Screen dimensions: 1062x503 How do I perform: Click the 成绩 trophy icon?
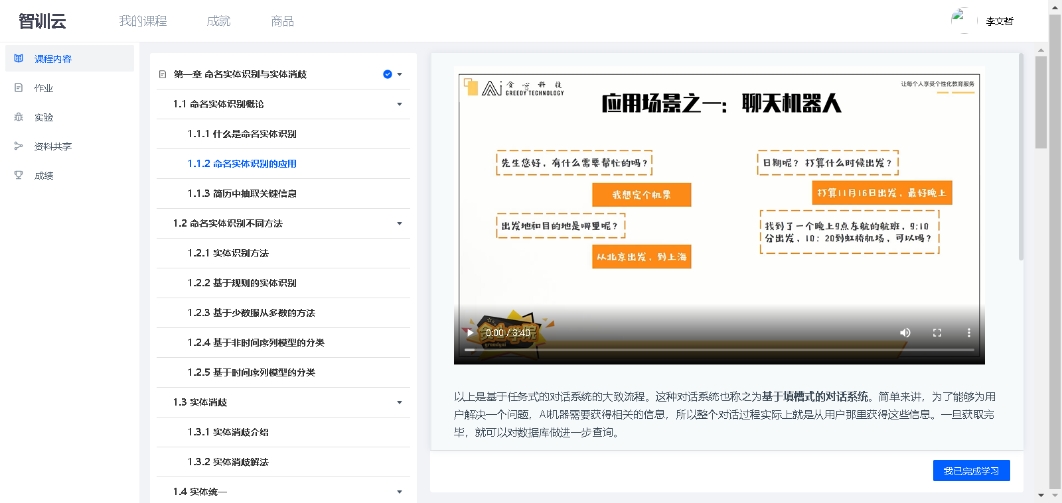coord(19,175)
